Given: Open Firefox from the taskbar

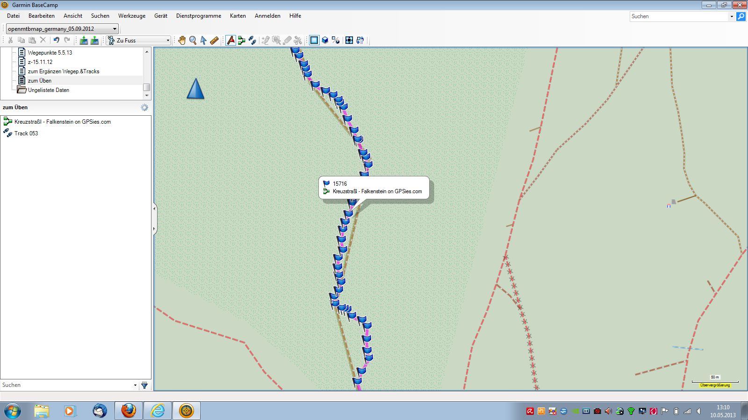Looking at the screenshot, I should 129,411.
